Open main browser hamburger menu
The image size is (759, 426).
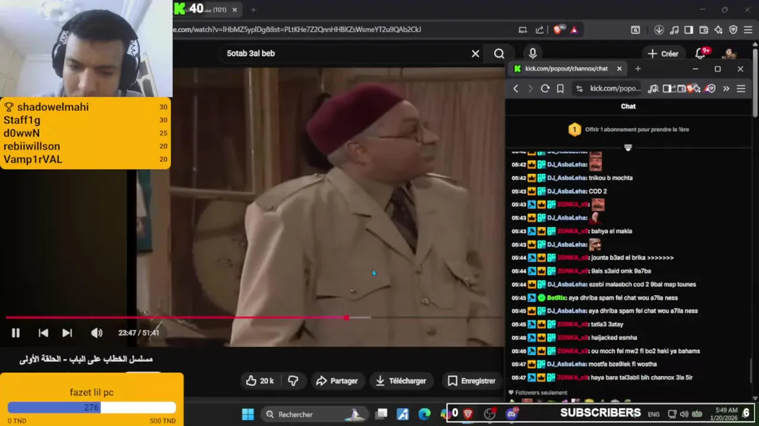(748, 30)
